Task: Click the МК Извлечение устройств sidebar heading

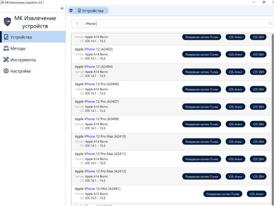Action: (x=35, y=22)
